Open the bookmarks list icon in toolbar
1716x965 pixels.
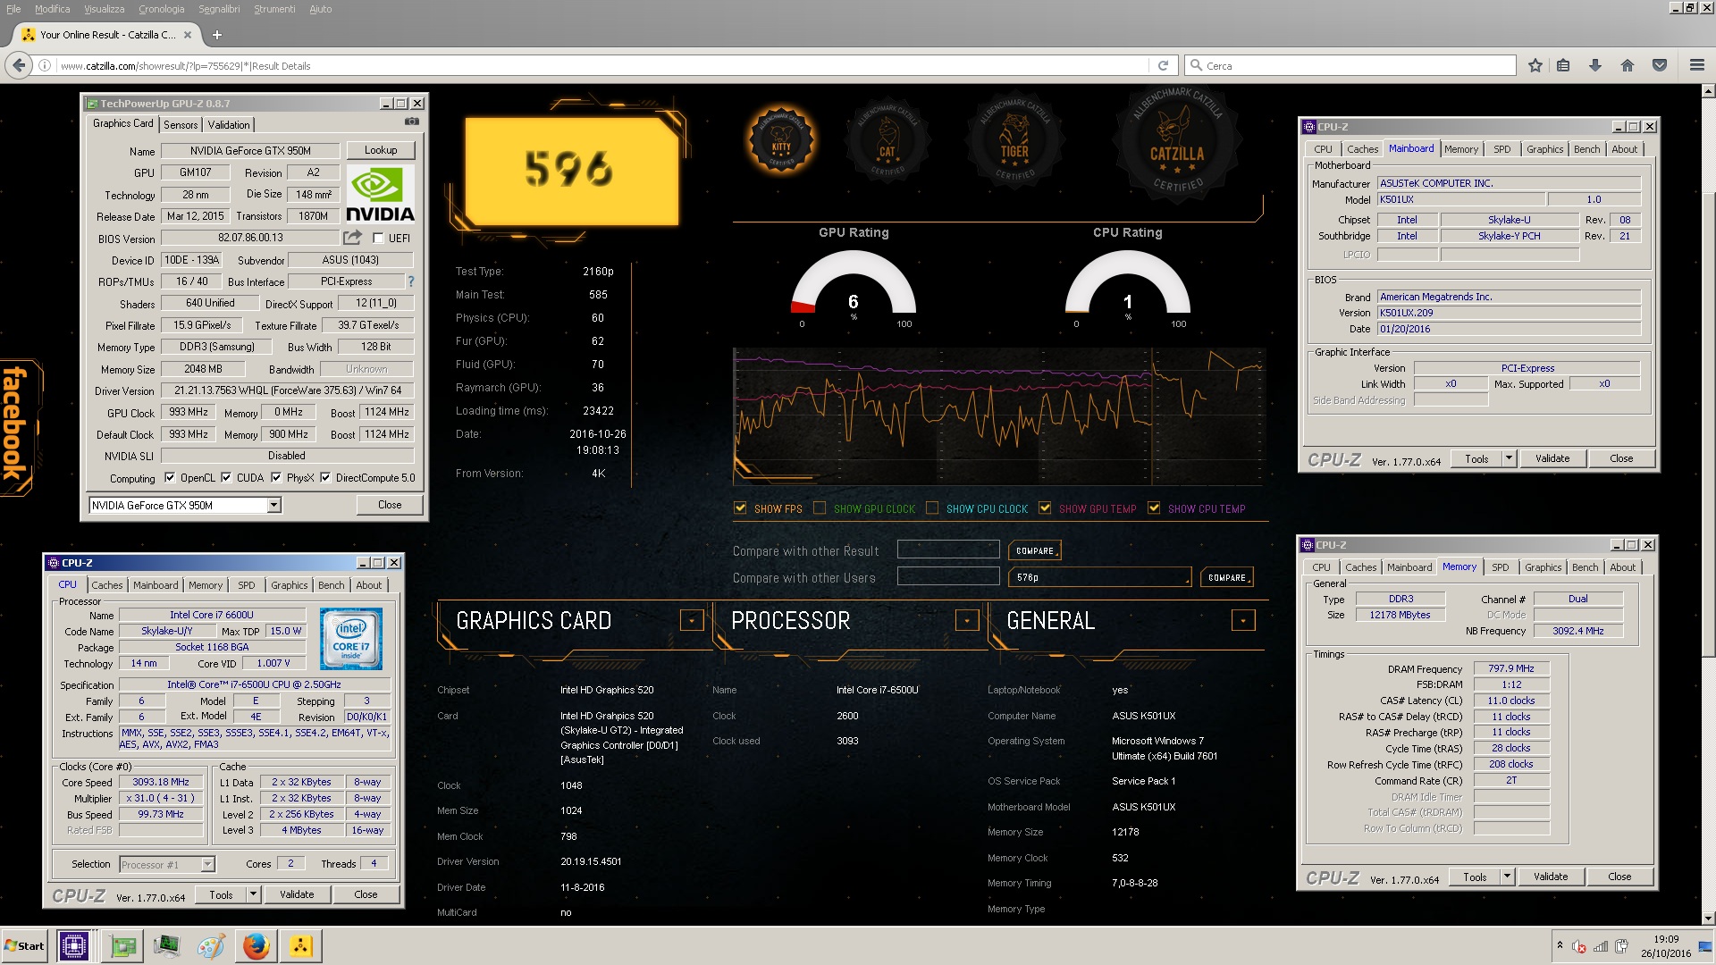tap(1563, 65)
